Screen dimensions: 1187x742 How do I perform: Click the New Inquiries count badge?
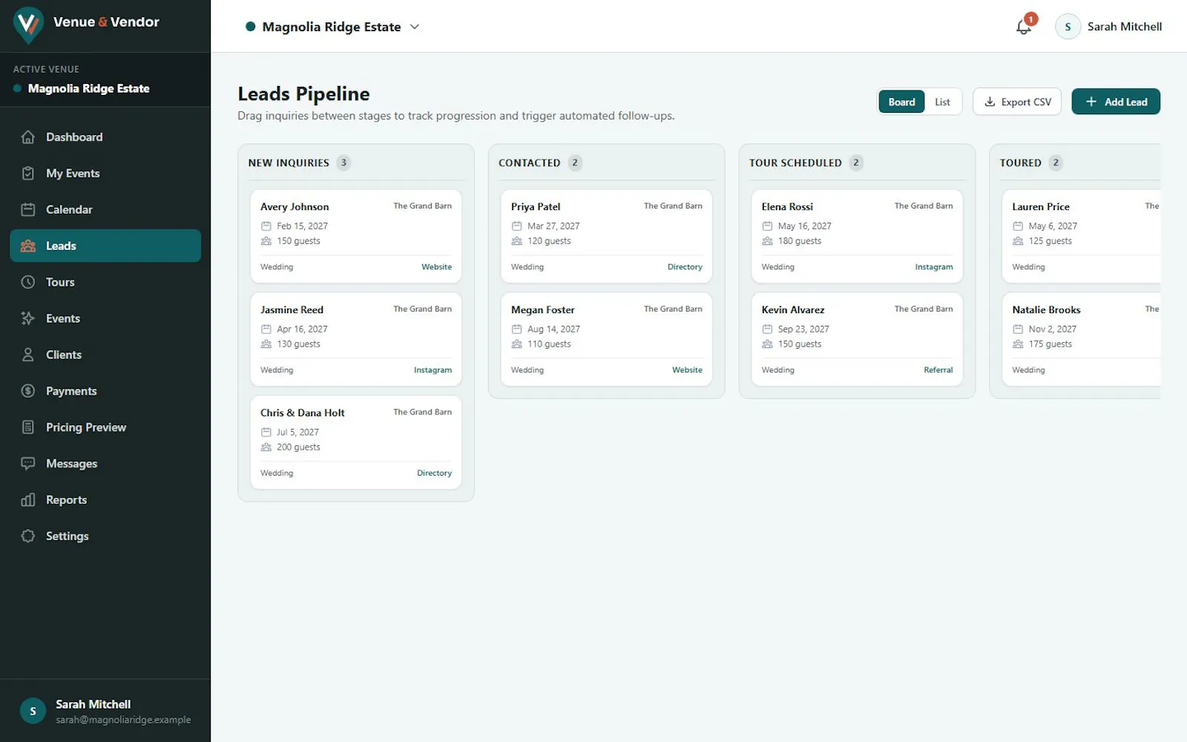pos(343,163)
